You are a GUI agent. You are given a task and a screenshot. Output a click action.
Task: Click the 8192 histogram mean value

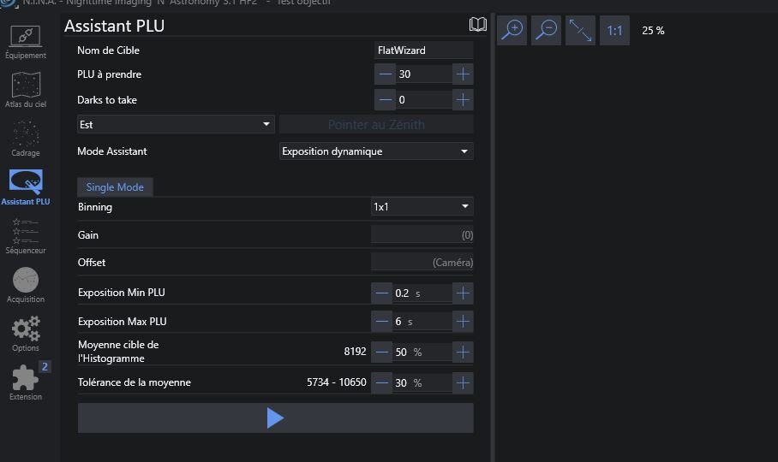(x=355, y=351)
